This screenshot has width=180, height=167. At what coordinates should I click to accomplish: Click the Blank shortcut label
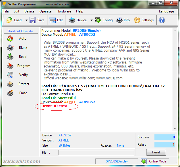(x=23, y=48)
